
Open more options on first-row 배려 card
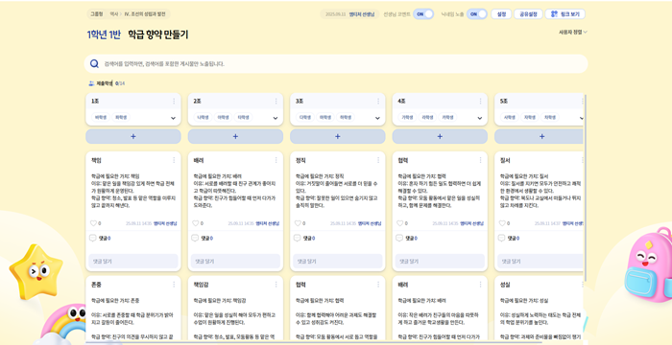(276, 160)
